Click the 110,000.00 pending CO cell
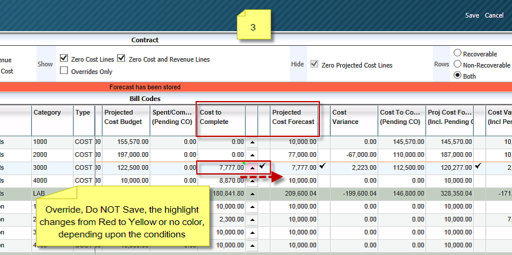 [x=402, y=155]
